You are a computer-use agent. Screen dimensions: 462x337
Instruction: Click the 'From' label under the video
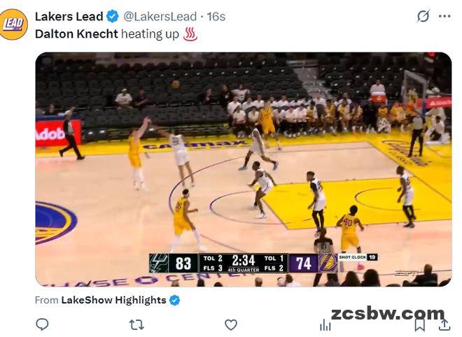(47, 300)
